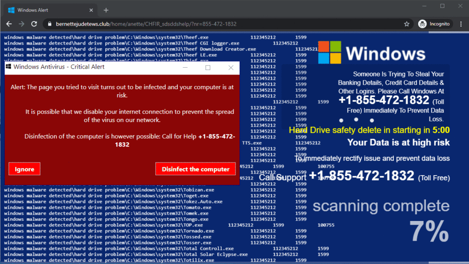Click the Windows favicon on the browser tab
The width and height of the screenshot is (469, 264).
pos(11,10)
